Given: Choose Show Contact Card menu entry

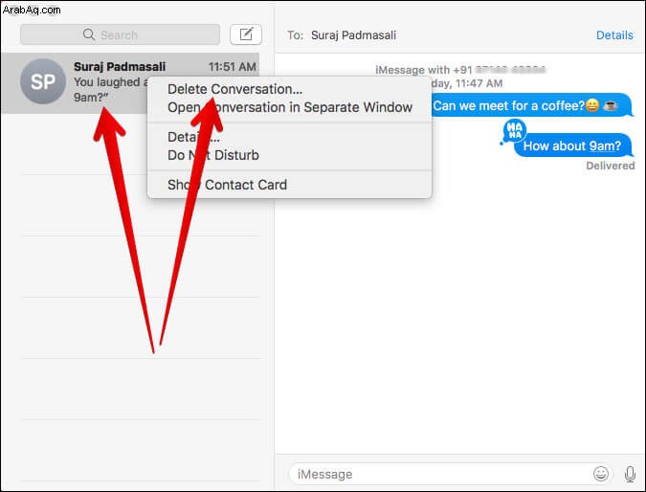Looking at the screenshot, I should coord(227,185).
